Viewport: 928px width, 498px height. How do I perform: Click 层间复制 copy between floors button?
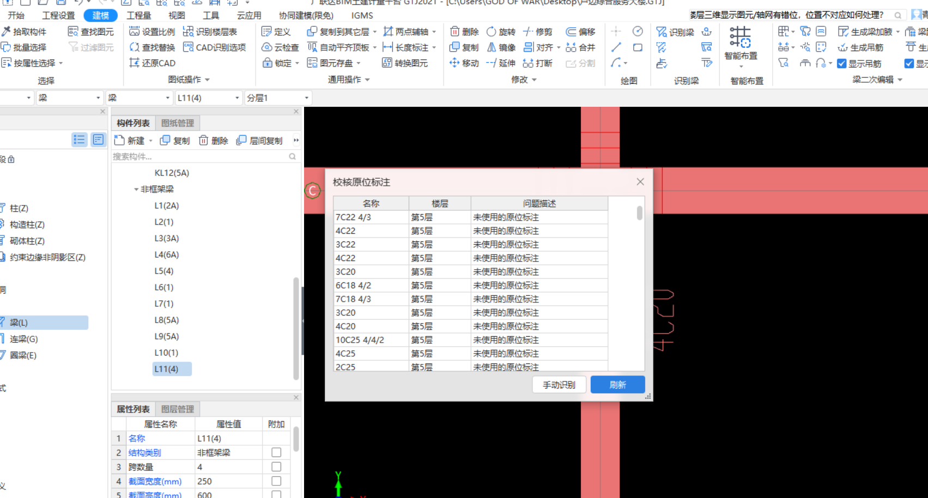pos(259,141)
